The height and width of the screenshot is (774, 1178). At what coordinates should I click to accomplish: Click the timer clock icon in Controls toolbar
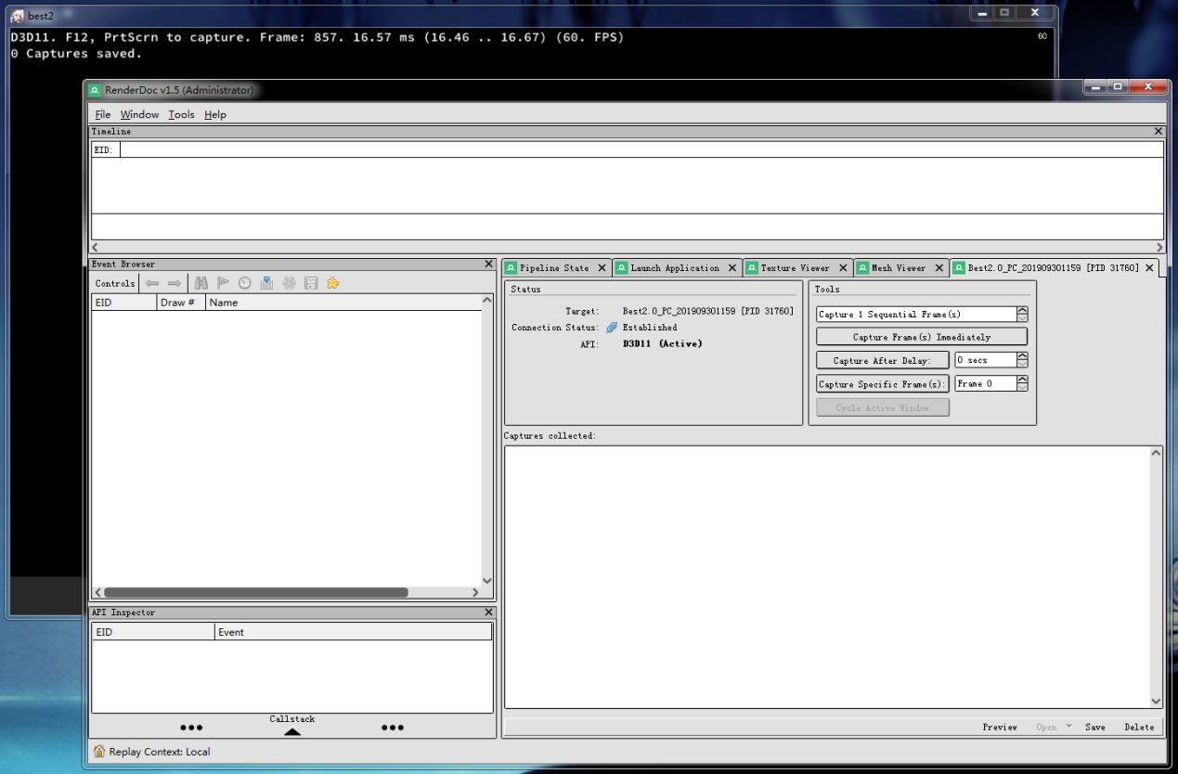click(x=244, y=283)
